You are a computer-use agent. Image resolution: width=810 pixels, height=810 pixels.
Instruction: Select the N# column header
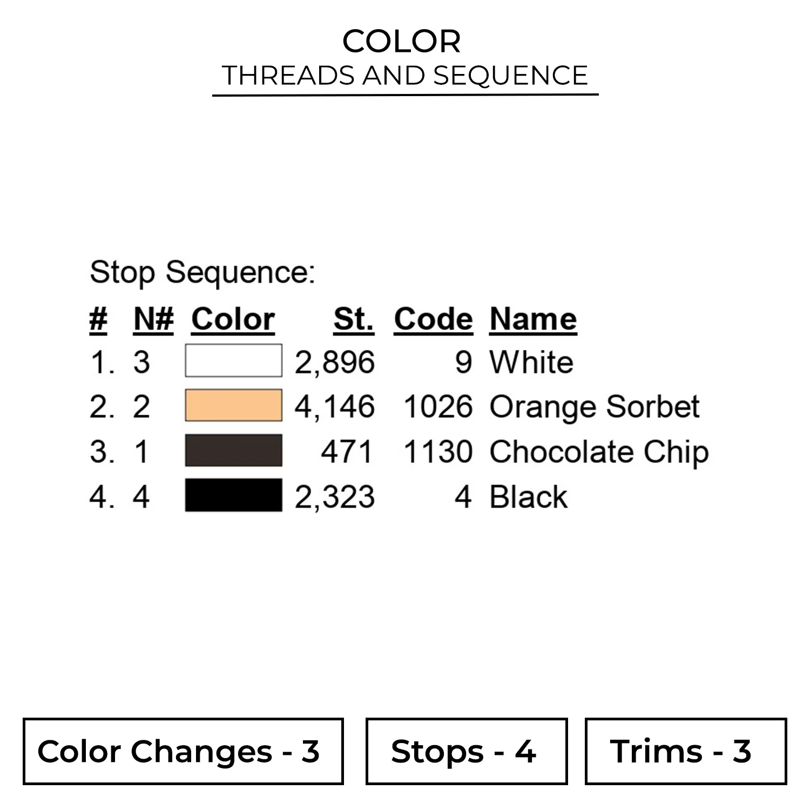[153, 319]
